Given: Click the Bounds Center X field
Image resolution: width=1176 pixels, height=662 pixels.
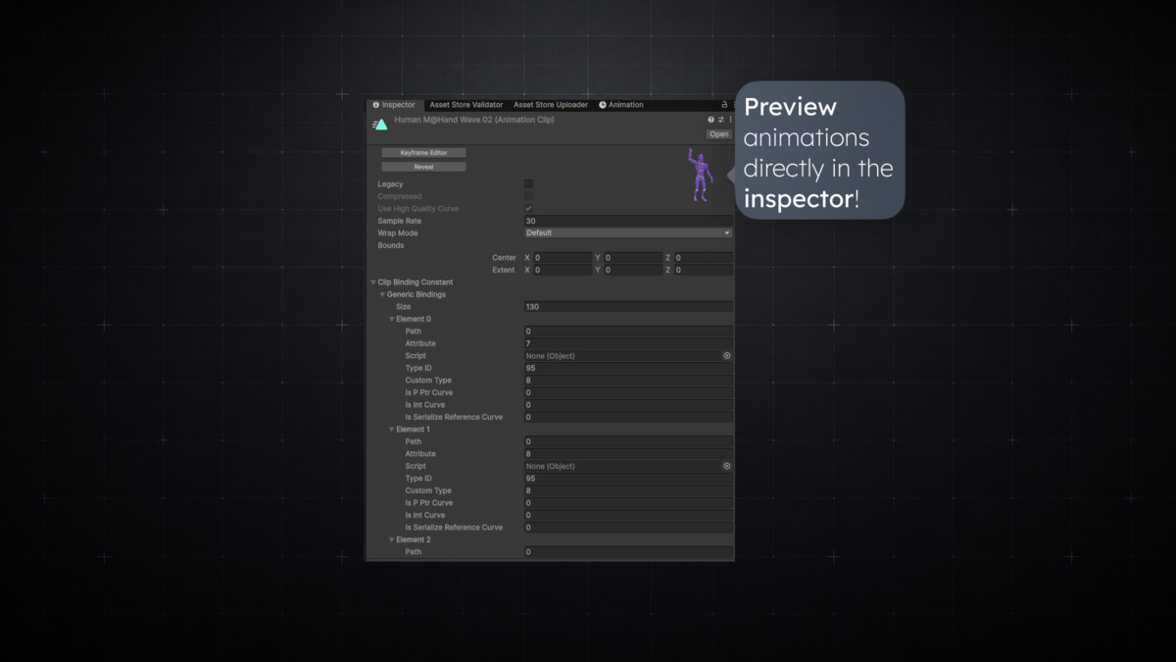Looking at the screenshot, I should tap(563, 258).
